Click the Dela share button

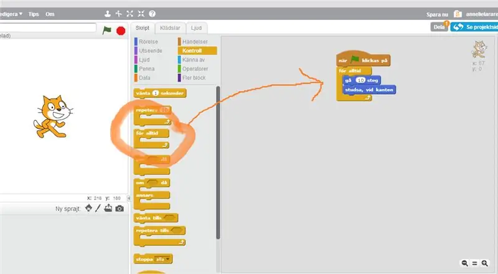coord(439,27)
